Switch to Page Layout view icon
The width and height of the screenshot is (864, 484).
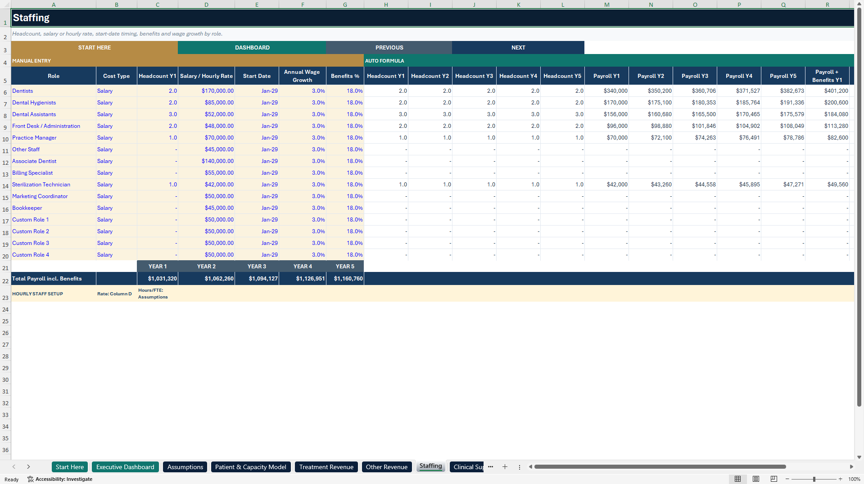(x=756, y=479)
